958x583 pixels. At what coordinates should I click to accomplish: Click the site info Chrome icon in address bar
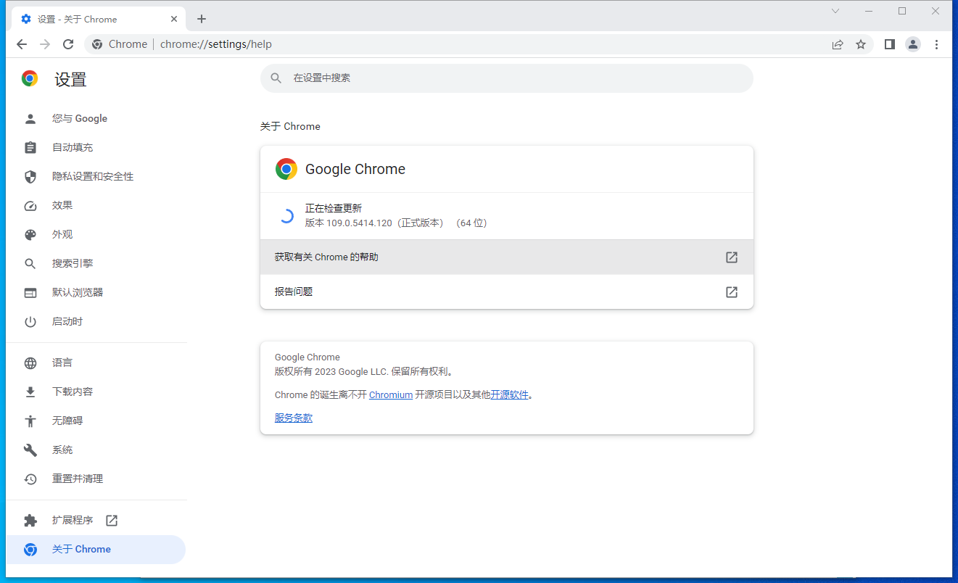click(x=97, y=44)
